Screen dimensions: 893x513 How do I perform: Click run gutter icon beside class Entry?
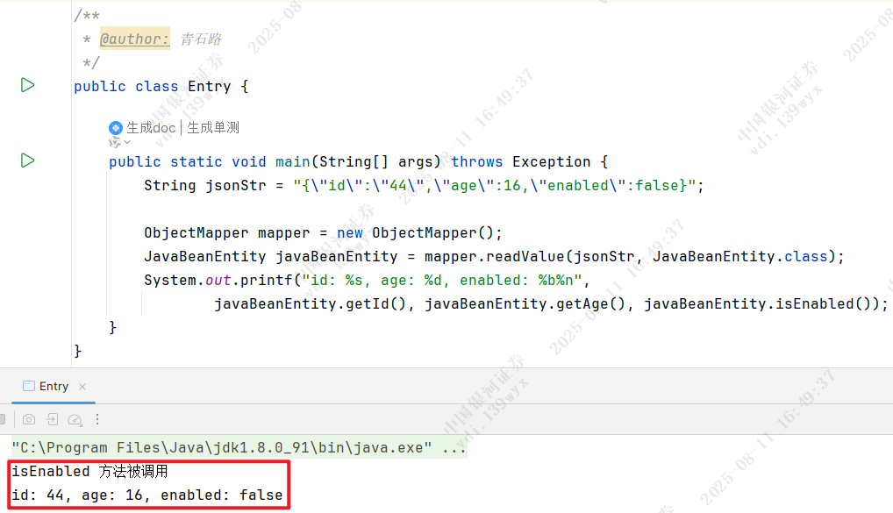[x=27, y=85]
